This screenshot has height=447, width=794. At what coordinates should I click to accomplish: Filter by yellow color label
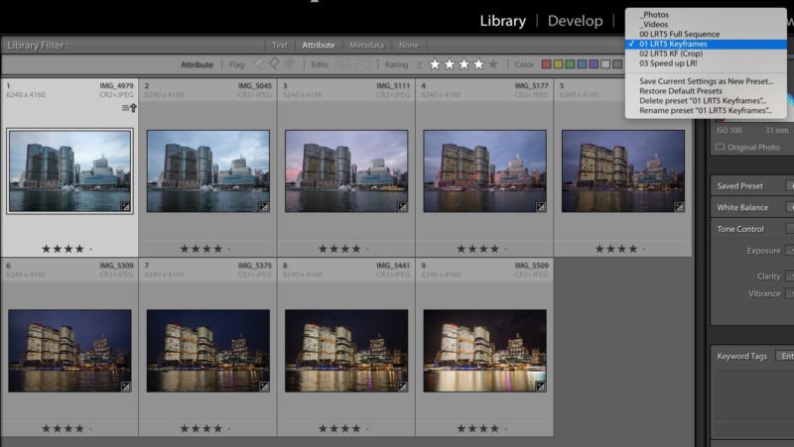558,64
